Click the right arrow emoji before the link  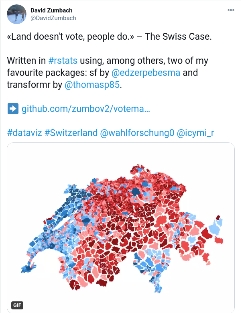click(13, 109)
